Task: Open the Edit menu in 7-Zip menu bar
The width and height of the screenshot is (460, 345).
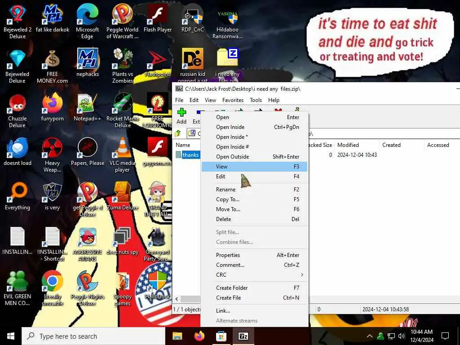Action: [194, 100]
